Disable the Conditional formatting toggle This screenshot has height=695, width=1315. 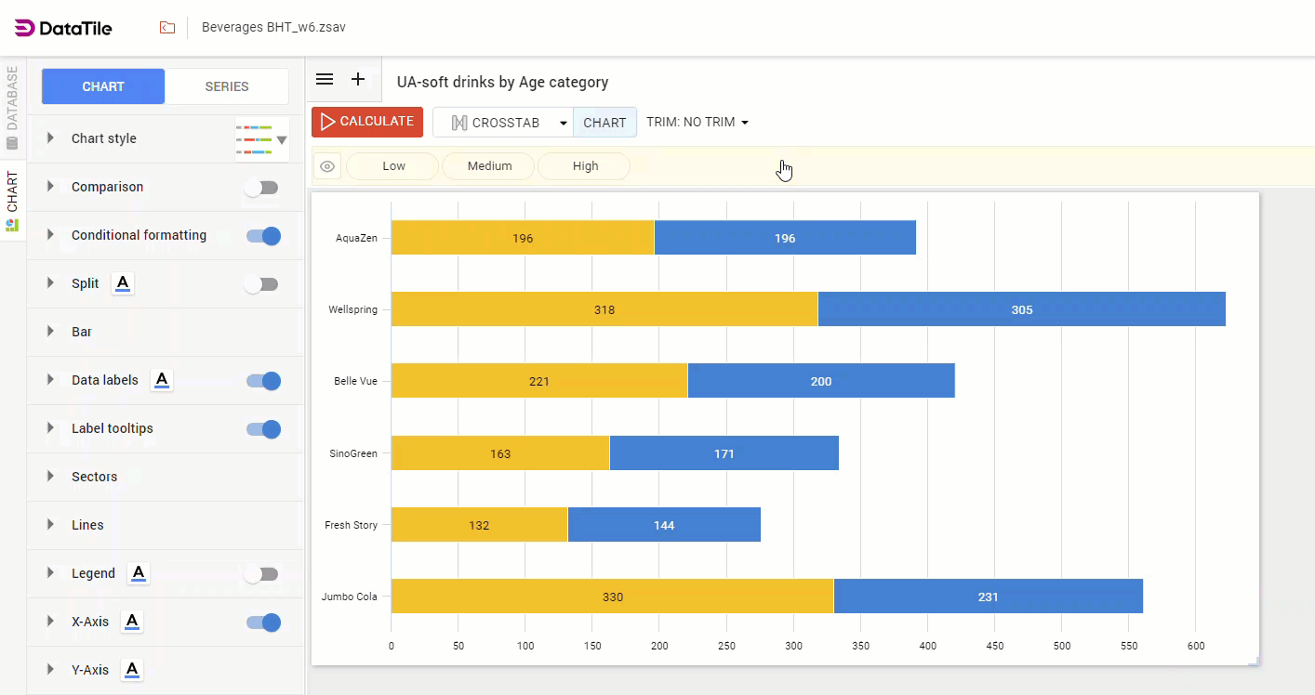click(263, 235)
